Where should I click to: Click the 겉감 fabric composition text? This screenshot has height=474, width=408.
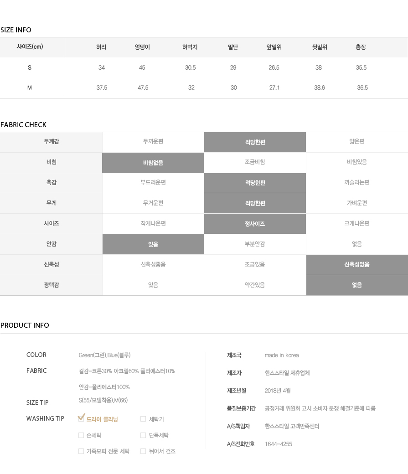(x=127, y=371)
